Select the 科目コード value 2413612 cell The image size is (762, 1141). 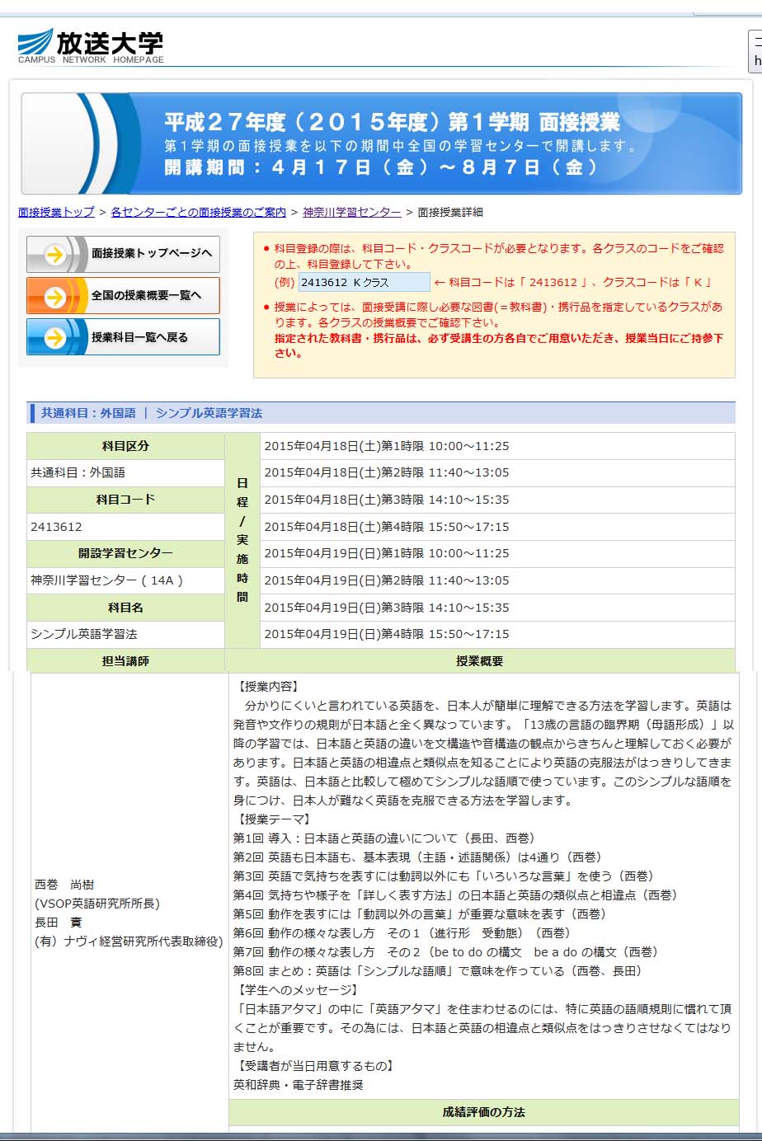(x=125, y=527)
